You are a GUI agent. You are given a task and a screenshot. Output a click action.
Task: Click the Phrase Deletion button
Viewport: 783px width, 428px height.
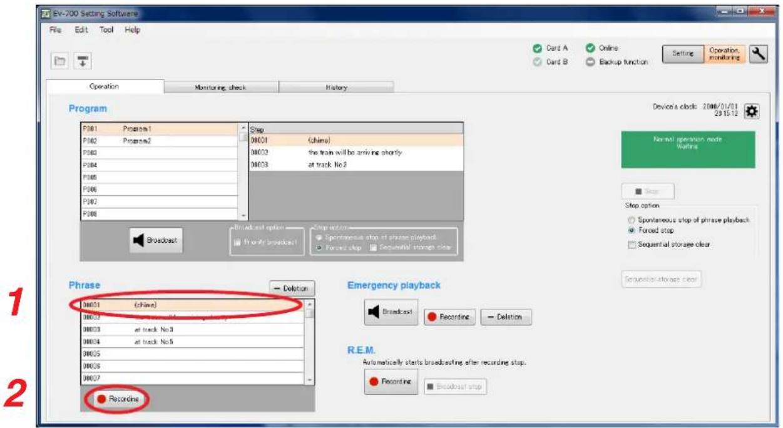coord(292,288)
